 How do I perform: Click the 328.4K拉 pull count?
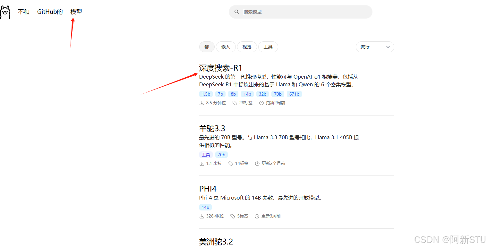[215, 216]
